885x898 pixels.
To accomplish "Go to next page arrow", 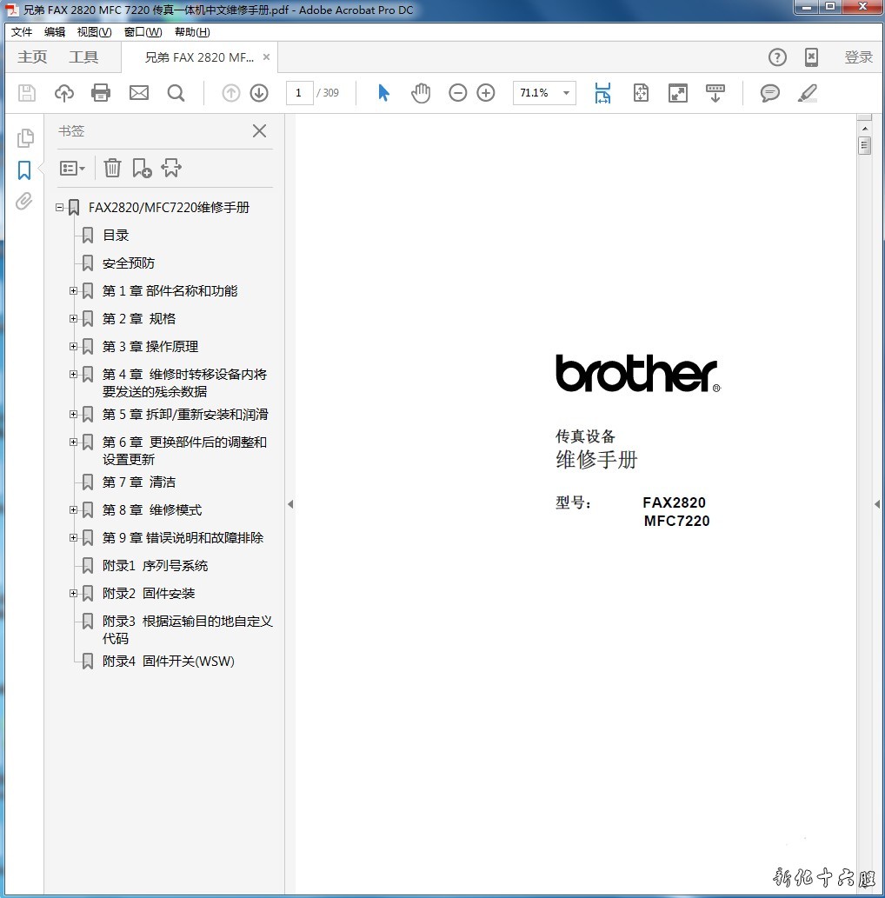I will click(x=259, y=93).
